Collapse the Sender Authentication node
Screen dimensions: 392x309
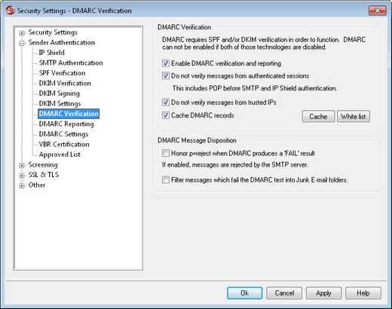[22, 44]
